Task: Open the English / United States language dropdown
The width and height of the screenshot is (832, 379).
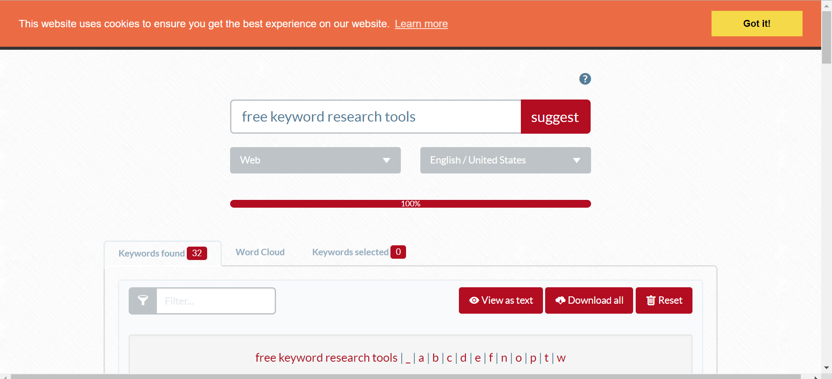Action: pos(505,160)
